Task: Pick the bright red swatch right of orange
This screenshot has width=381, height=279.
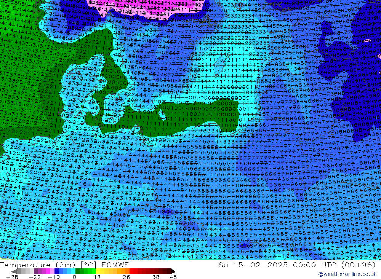Action: 131,271
